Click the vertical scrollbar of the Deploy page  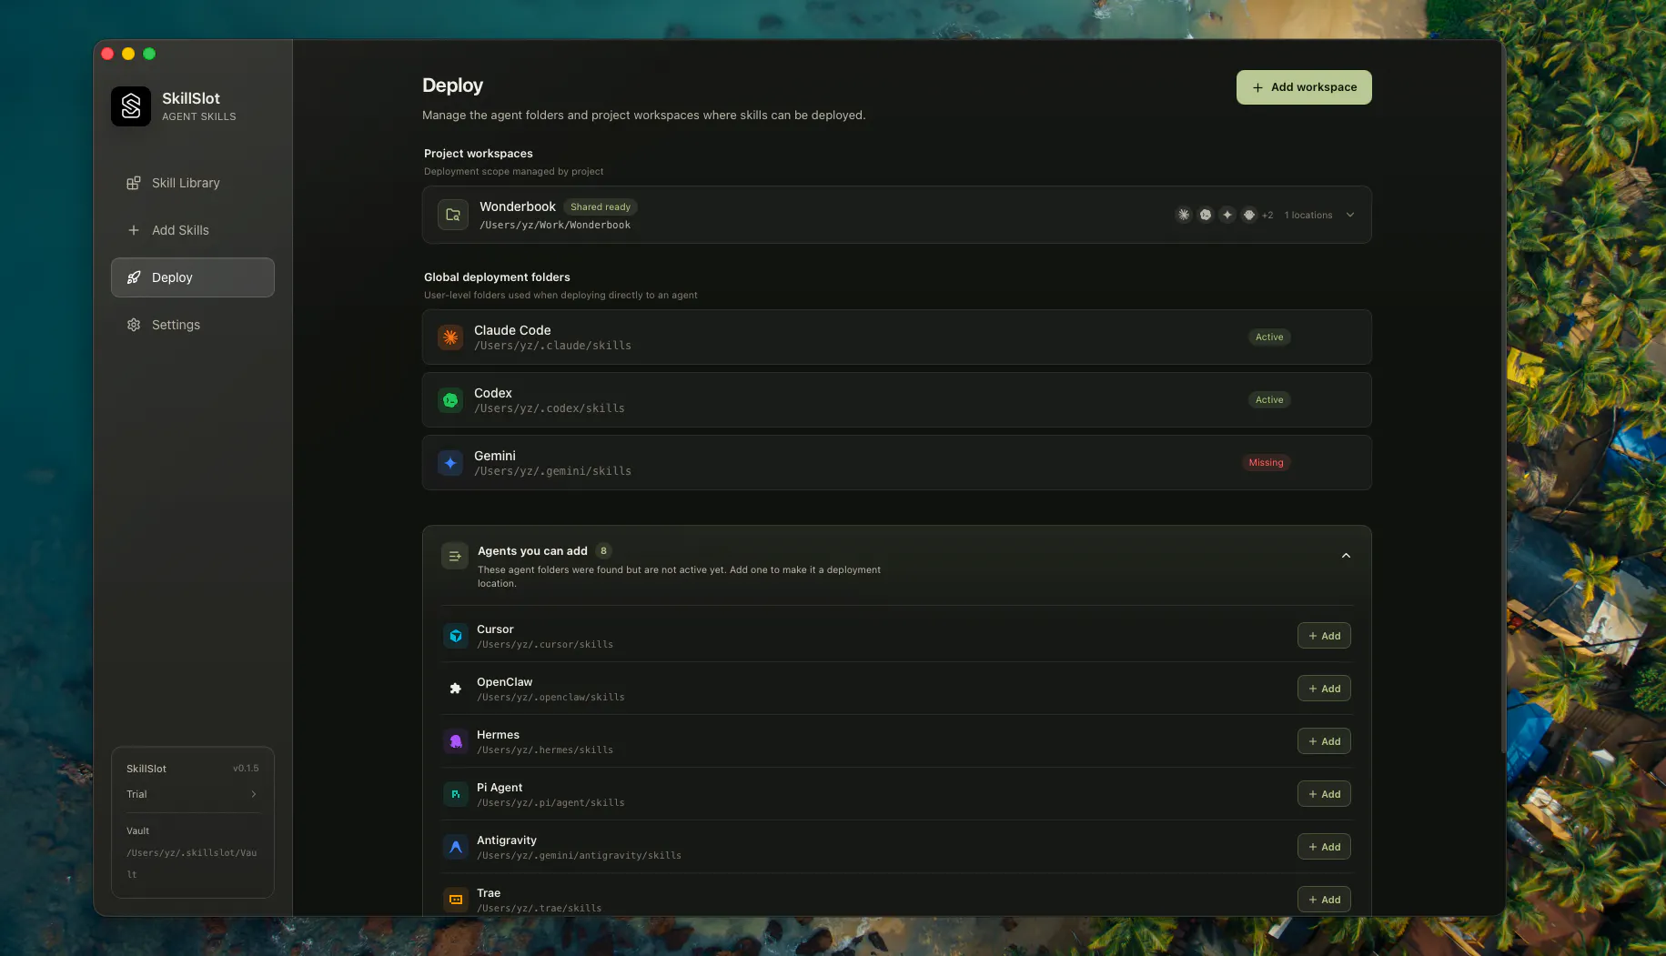1501,400
